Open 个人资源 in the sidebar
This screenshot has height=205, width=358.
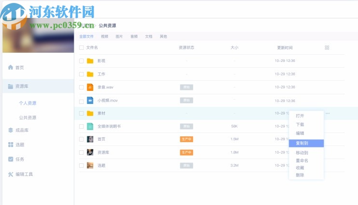28,103
